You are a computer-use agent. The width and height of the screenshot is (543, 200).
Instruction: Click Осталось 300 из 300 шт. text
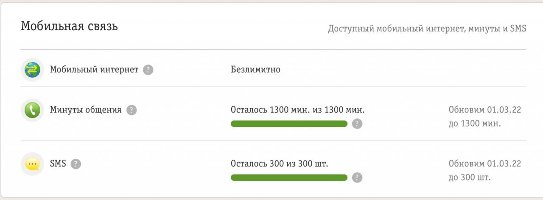click(x=279, y=163)
